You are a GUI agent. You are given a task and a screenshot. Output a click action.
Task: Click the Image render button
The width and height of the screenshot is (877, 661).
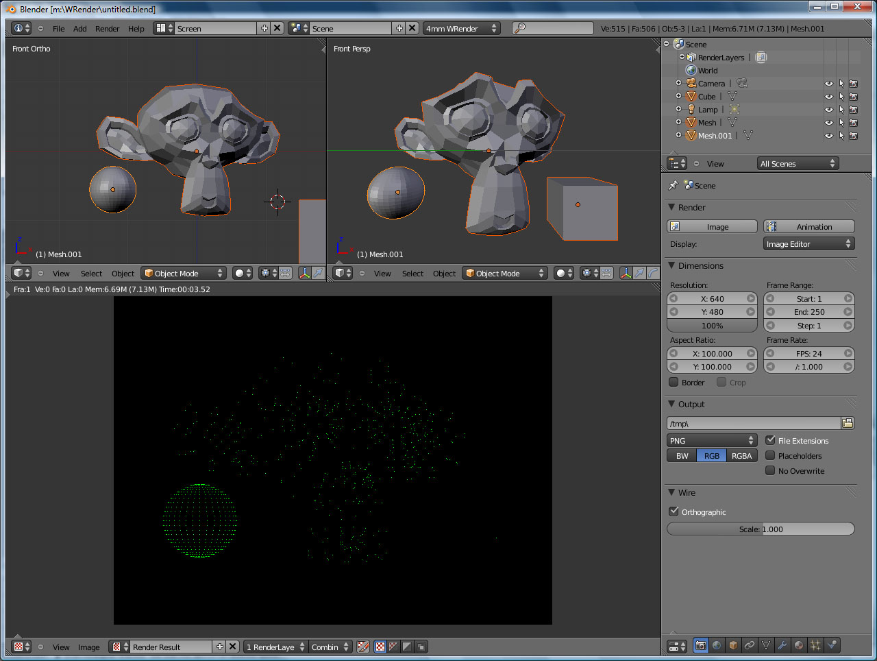(x=712, y=227)
